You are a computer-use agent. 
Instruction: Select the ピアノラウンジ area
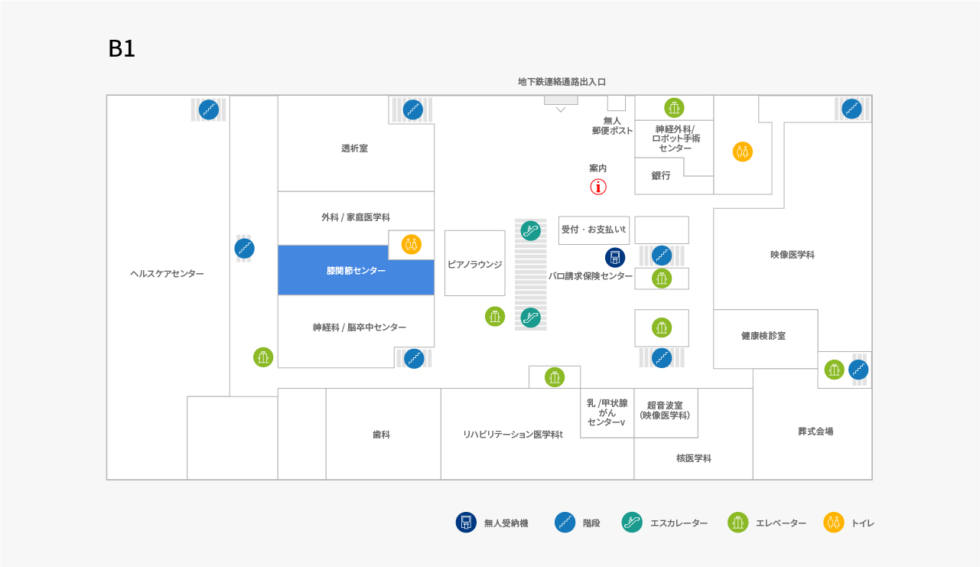474,264
